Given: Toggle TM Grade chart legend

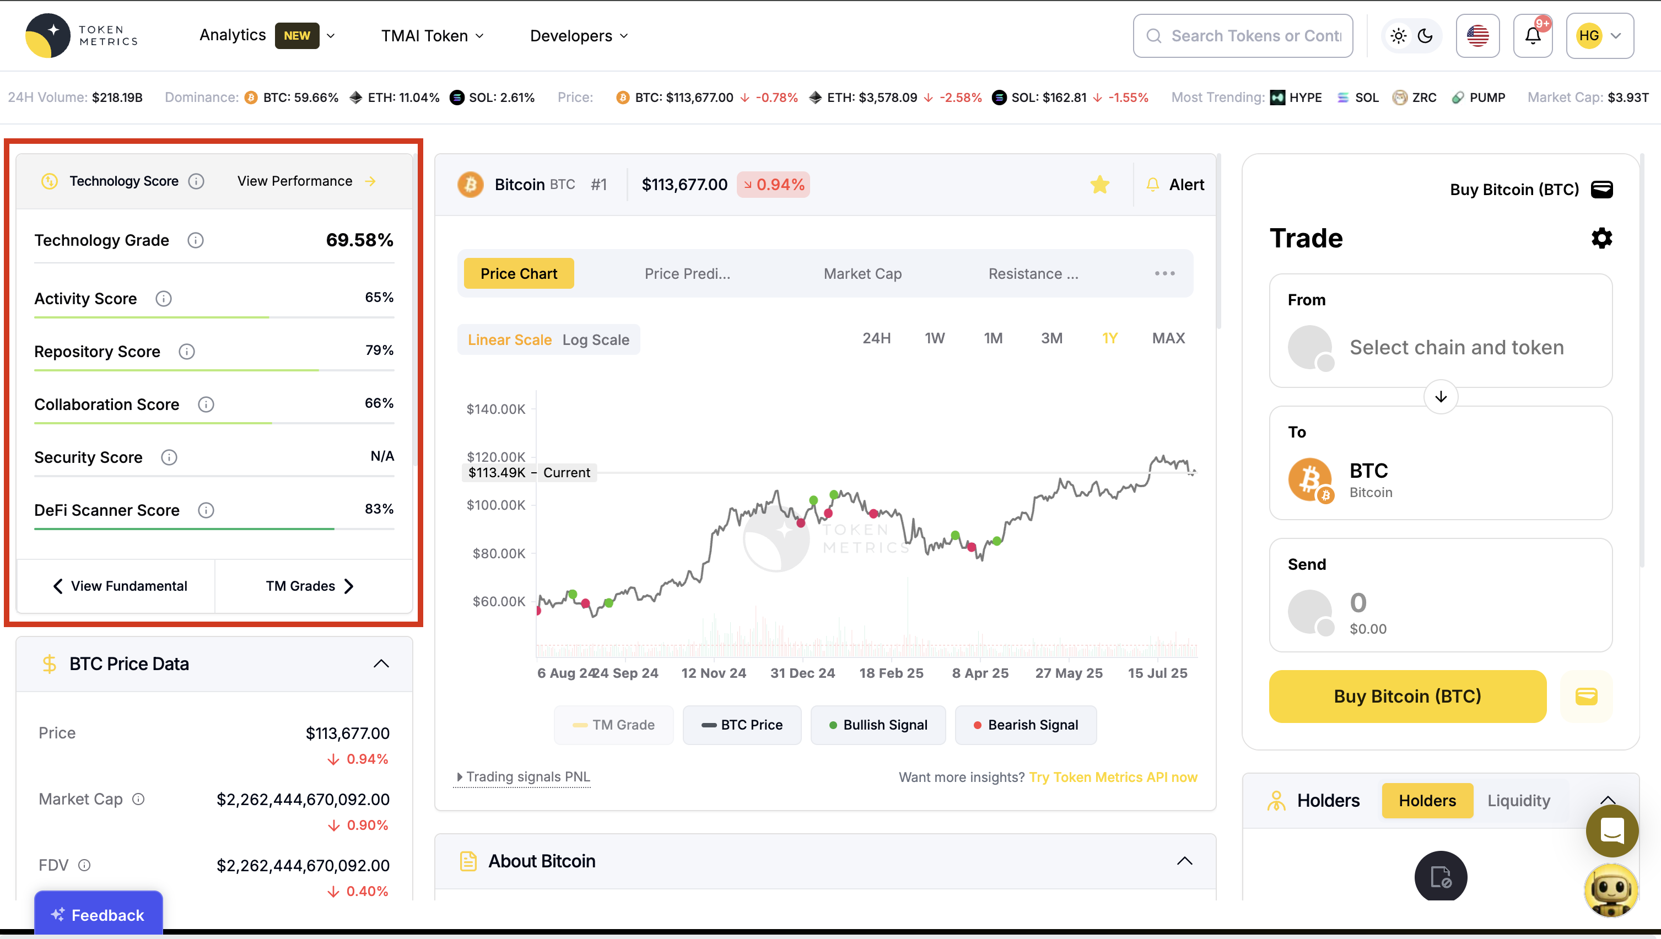Looking at the screenshot, I should pyautogui.click(x=614, y=725).
